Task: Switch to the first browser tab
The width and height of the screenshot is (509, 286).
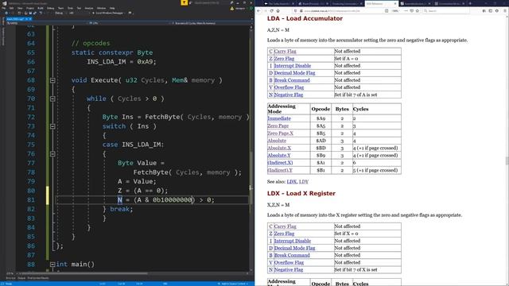Action: pos(279,3)
